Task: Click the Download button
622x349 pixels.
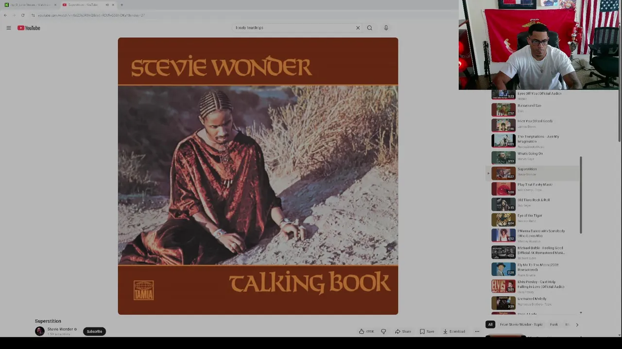Action: (x=454, y=332)
